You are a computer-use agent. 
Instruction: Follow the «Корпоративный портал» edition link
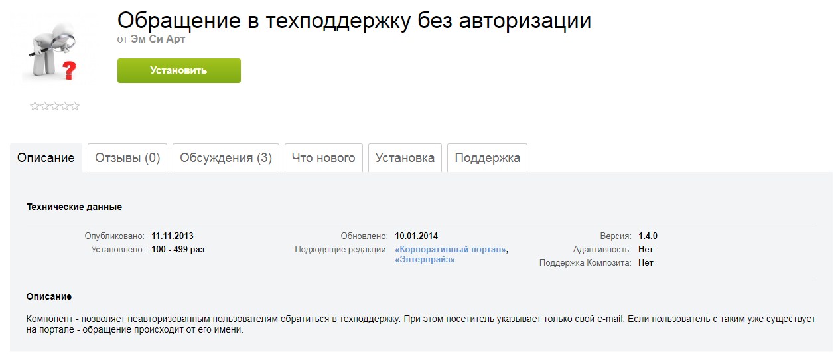pos(451,250)
